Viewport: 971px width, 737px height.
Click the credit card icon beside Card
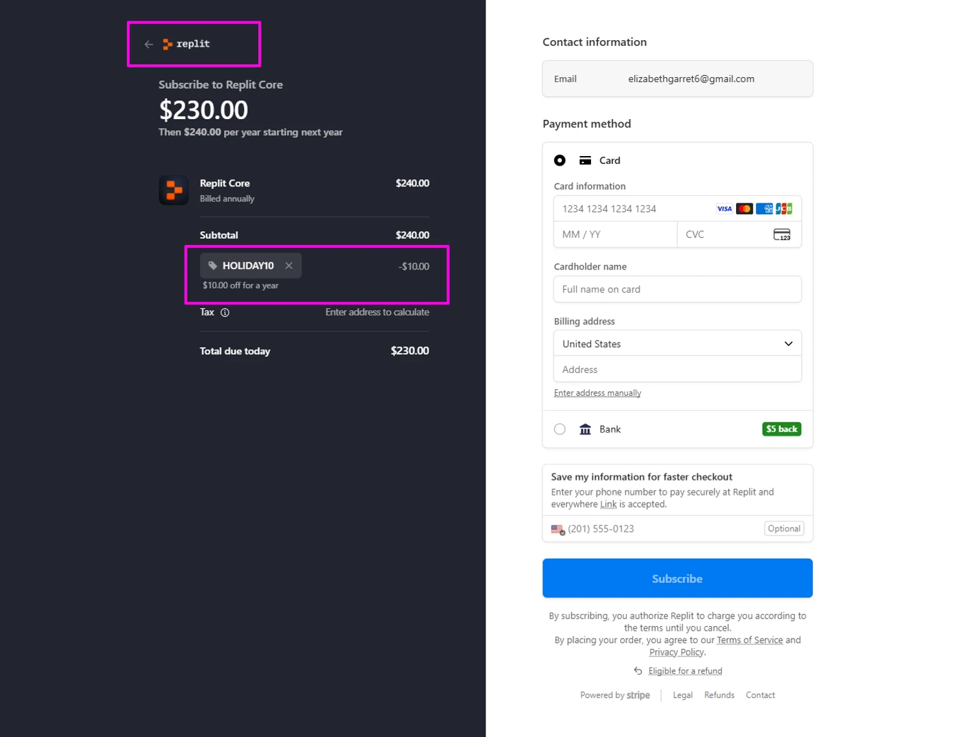coord(585,160)
